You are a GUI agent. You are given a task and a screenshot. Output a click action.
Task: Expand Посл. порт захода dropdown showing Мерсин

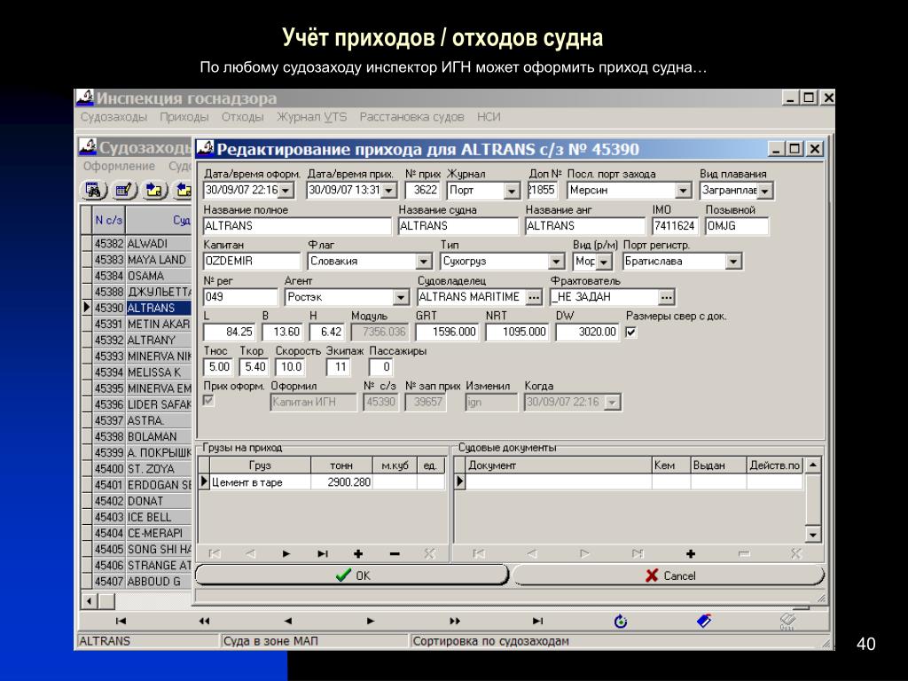click(x=684, y=191)
